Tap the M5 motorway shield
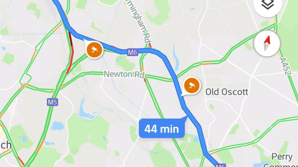Viewport: 298px width, 167px height. point(52,102)
